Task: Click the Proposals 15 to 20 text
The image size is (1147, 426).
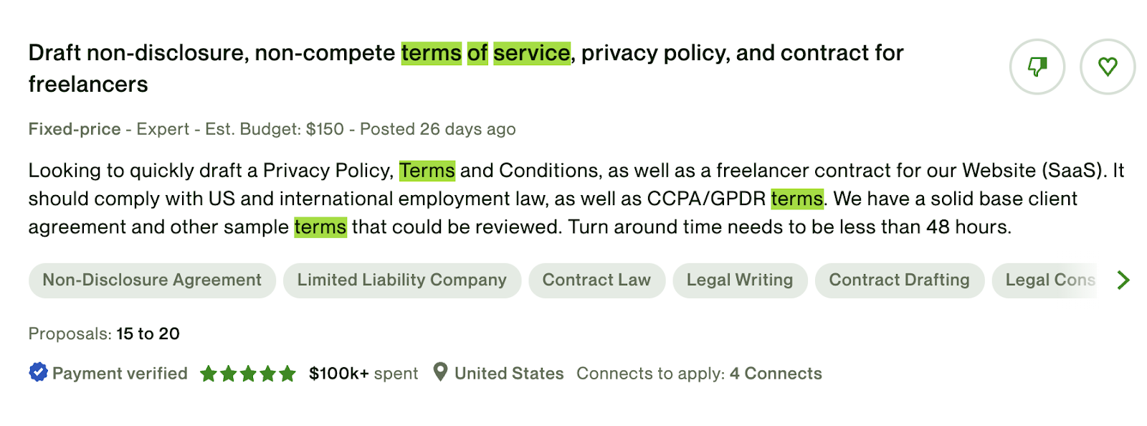Action: [104, 333]
